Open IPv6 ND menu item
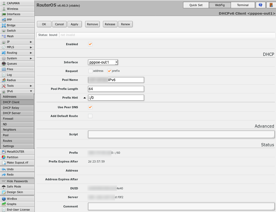Viewport: 276px width, 212px height. click(x=17, y=124)
